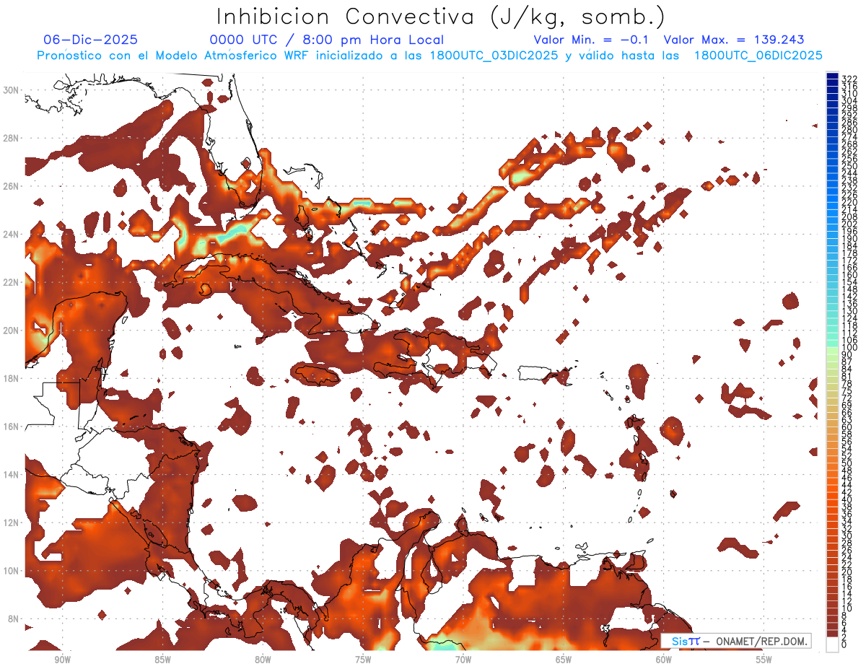Click the date label "06-Dic-2025"

(91, 40)
